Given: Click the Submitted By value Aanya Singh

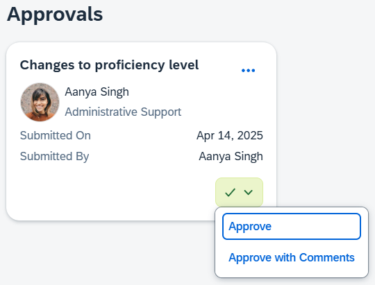Looking at the screenshot, I should [x=231, y=156].
